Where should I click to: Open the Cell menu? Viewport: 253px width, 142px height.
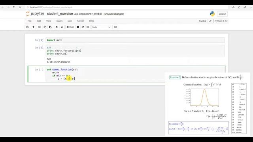(x=70, y=21)
